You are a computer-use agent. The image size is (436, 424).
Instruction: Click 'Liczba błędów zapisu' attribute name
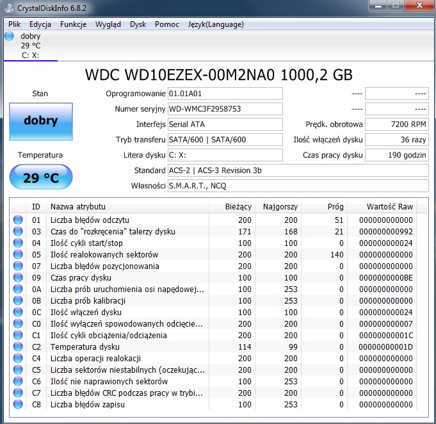pos(87,405)
